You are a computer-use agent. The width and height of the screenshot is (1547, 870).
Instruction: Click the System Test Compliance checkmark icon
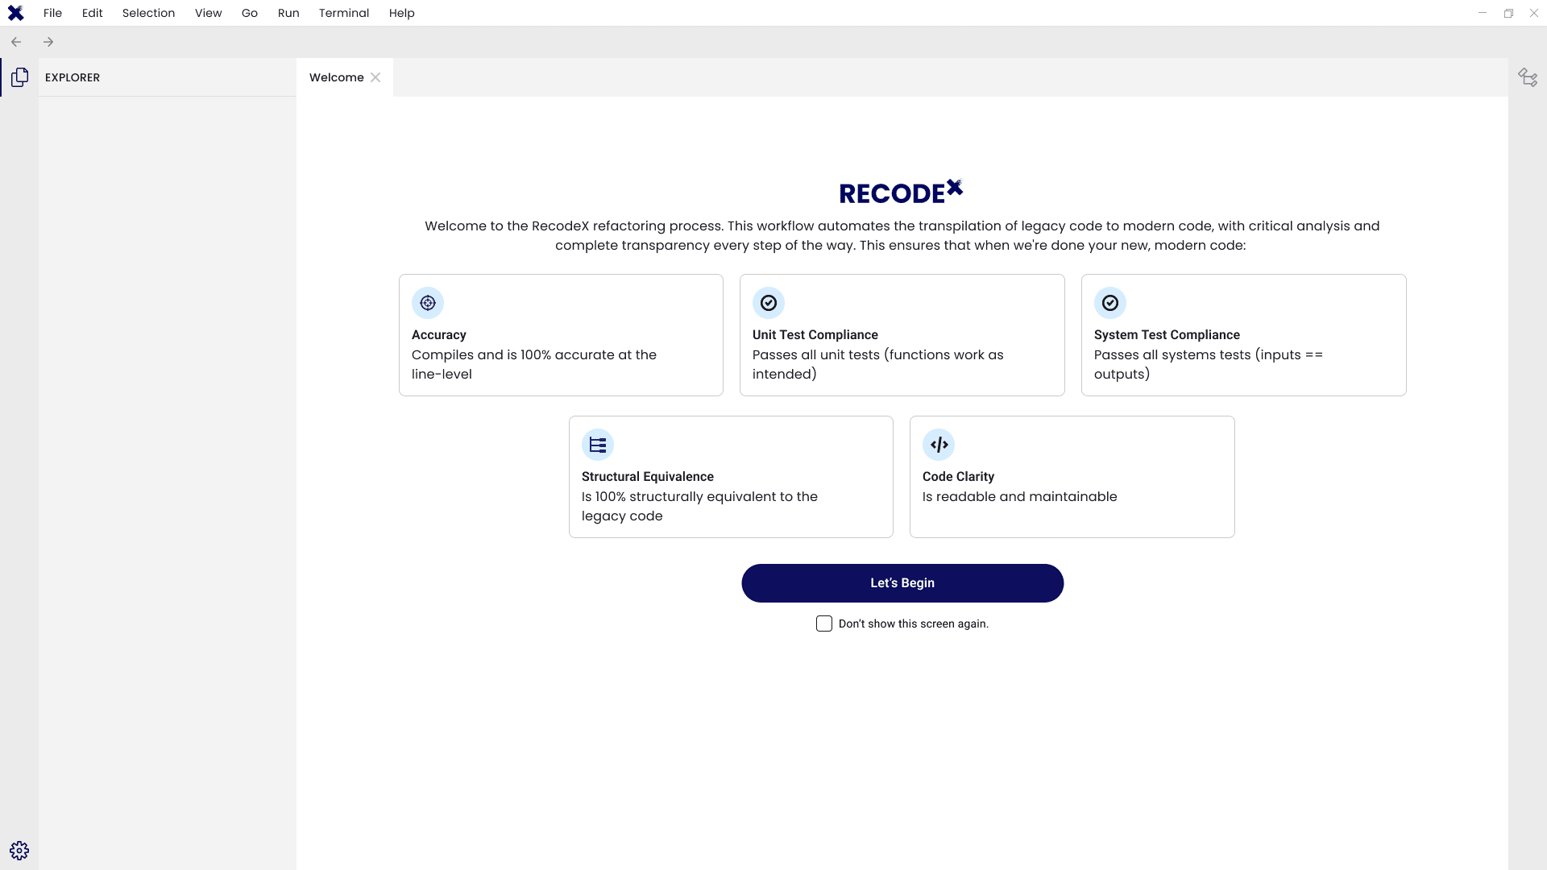click(1110, 303)
